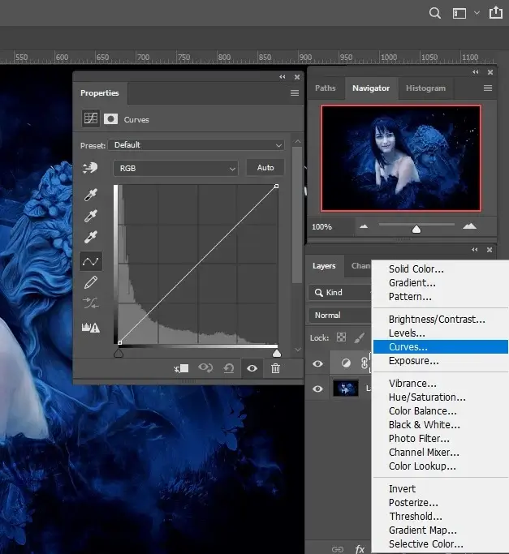
Task: Select the Channels tab
Action: coord(360,266)
